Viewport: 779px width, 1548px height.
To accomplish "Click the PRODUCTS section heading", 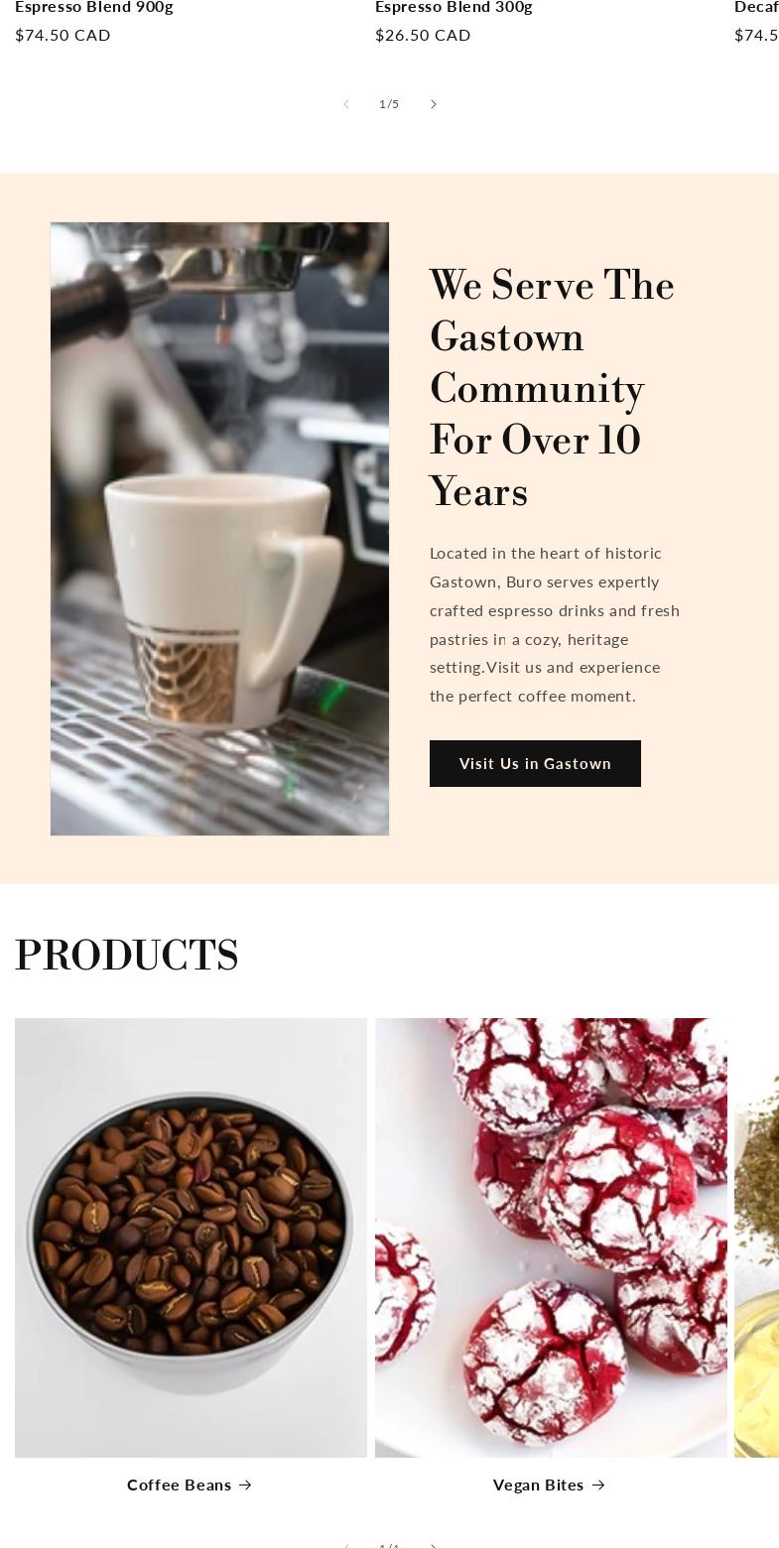I will [x=127, y=956].
